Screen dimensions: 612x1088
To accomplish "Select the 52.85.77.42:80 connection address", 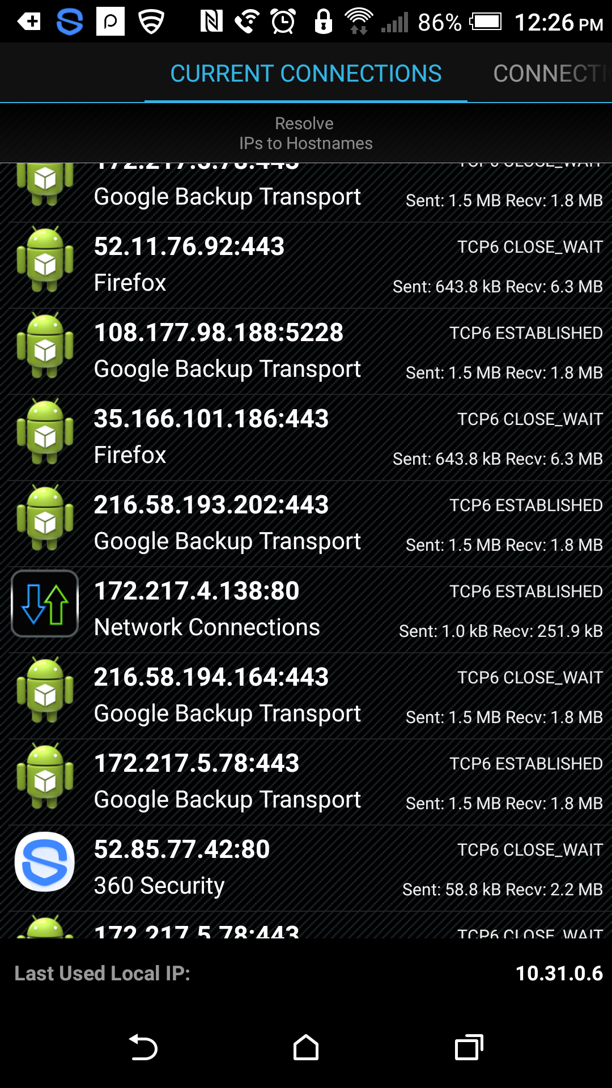I will (x=182, y=849).
